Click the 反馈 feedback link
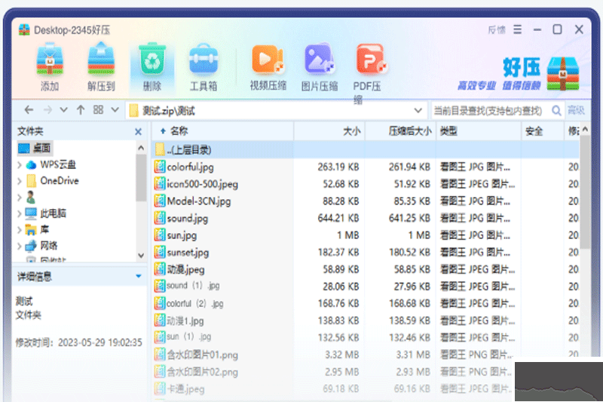Viewport: 603px width, 402px height. (x=496, y=30)
